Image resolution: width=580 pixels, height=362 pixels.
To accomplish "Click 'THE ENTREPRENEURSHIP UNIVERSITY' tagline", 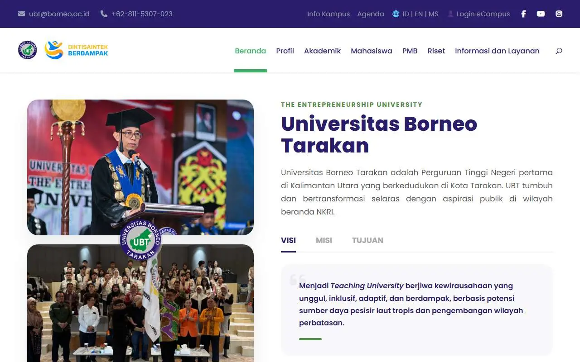I will tap(352, 105).
